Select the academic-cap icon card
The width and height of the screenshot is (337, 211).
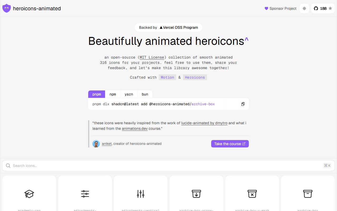pyautogui.click(x=29, y=193)
